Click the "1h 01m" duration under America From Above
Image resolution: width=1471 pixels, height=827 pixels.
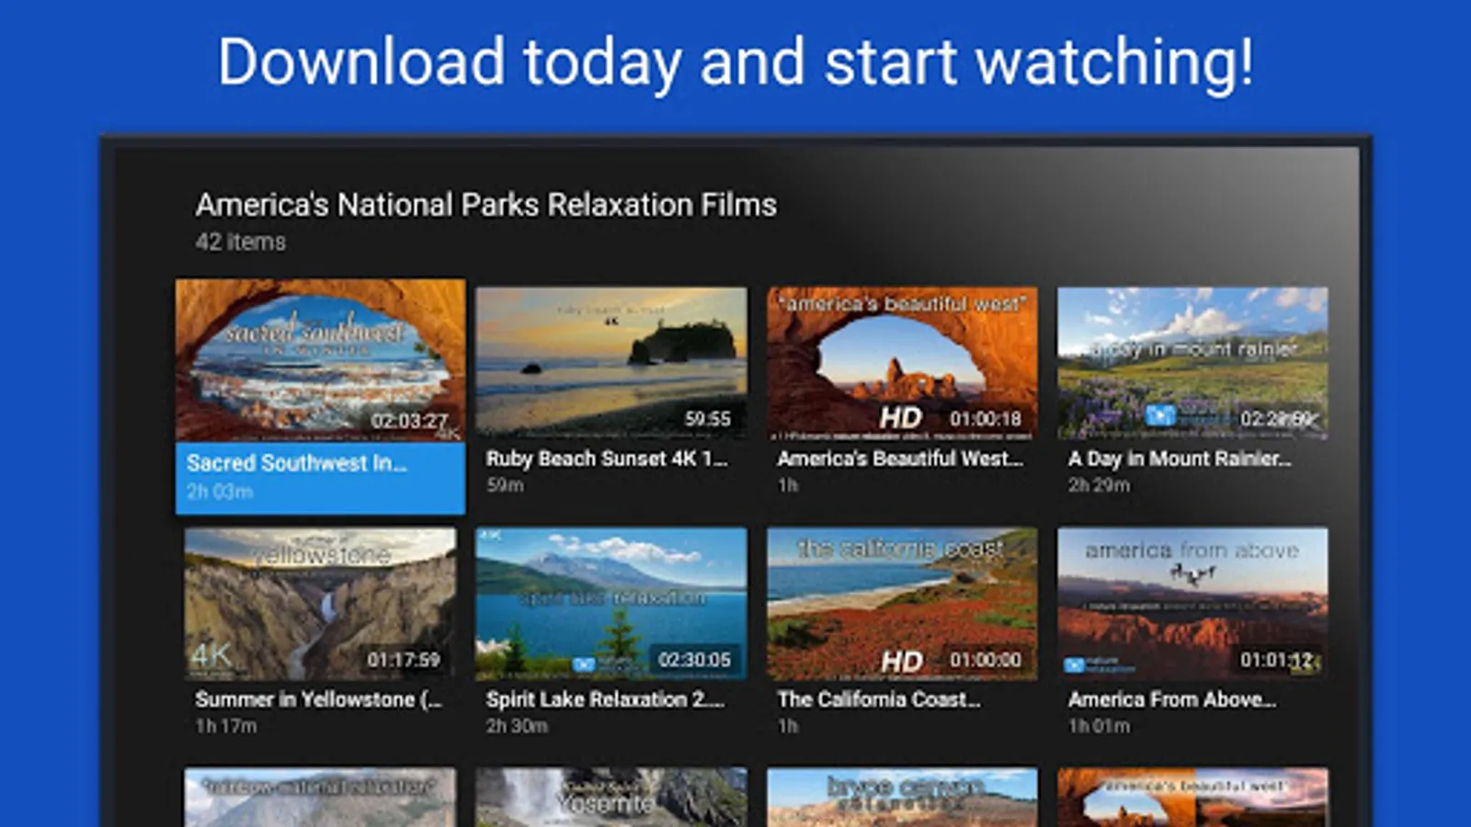[x=1099, y=726]
